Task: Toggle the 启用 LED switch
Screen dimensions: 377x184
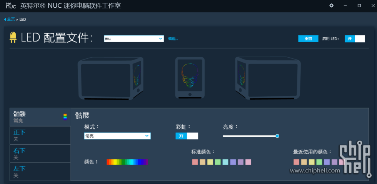Action: 355,39
